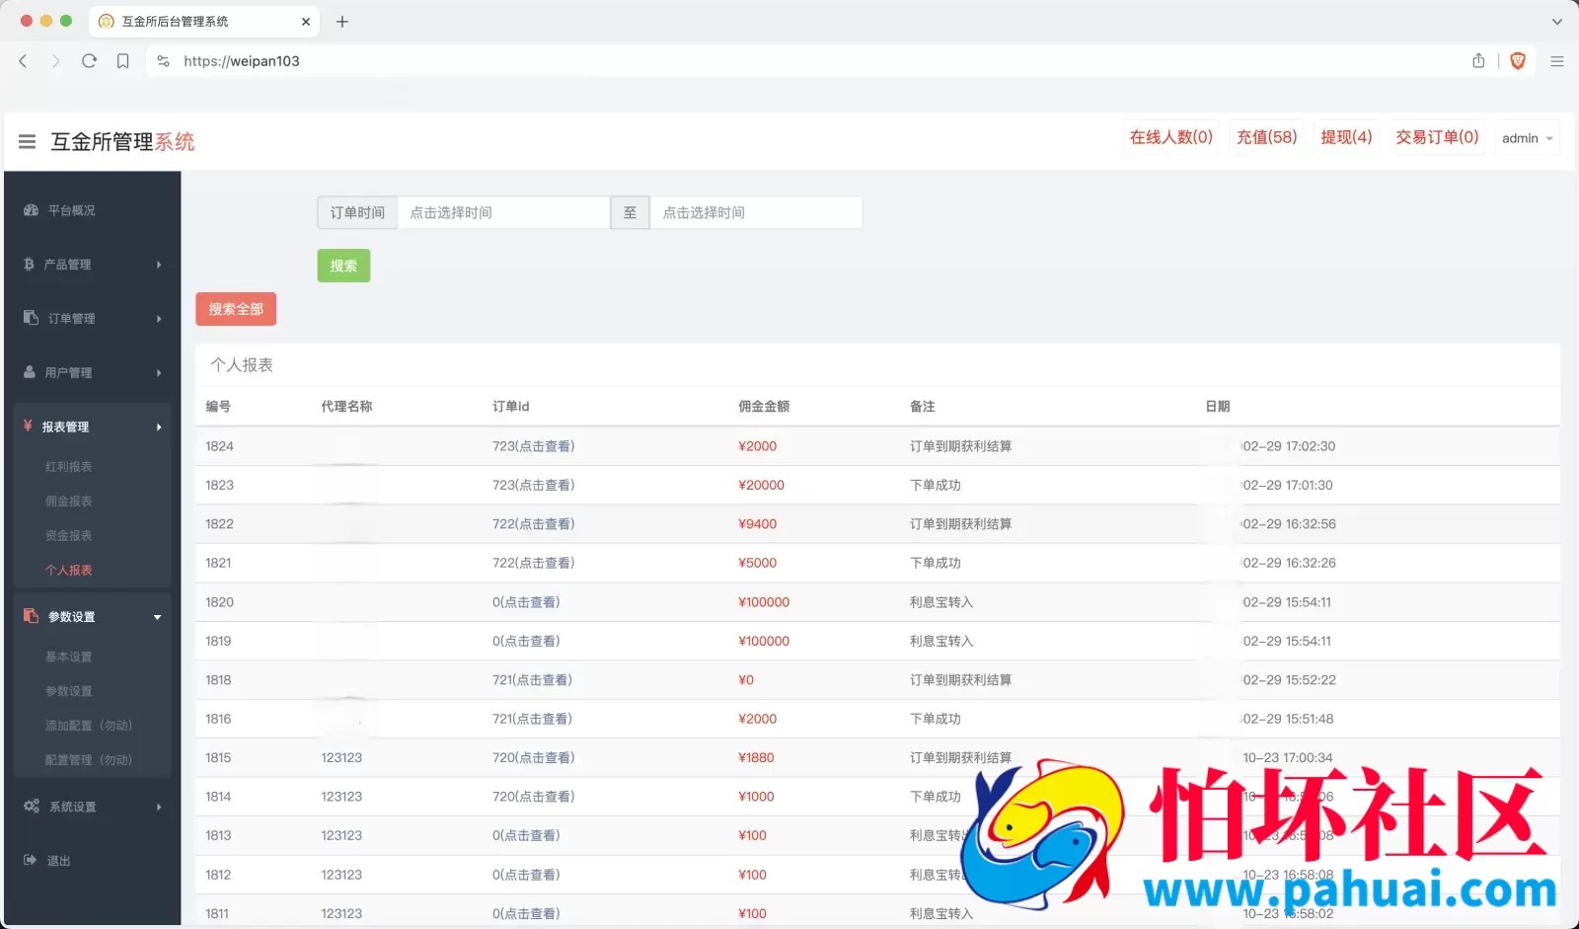Collapse the 参数设置 submenu arrow
The width and height of the screenshot is (1579, 929).
158,618
